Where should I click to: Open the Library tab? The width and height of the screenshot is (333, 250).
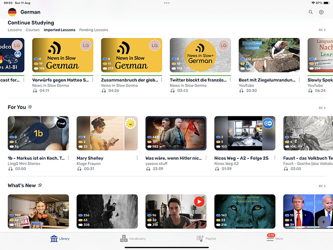(x=60, y=238)
